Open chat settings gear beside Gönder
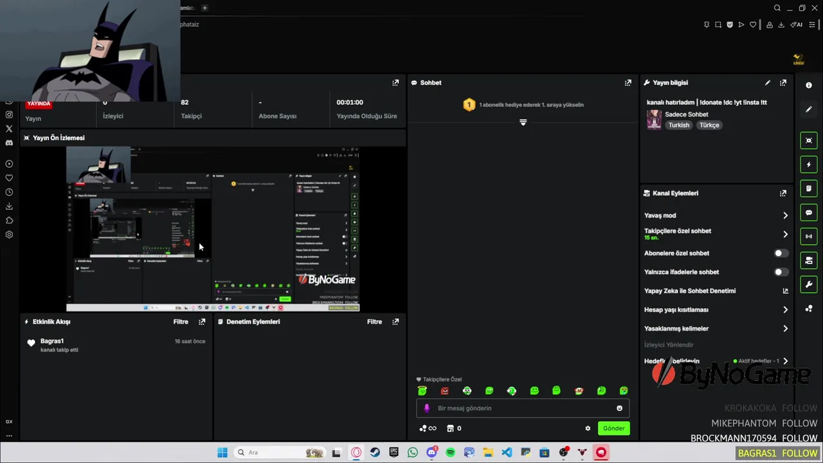 coord(588,428)
